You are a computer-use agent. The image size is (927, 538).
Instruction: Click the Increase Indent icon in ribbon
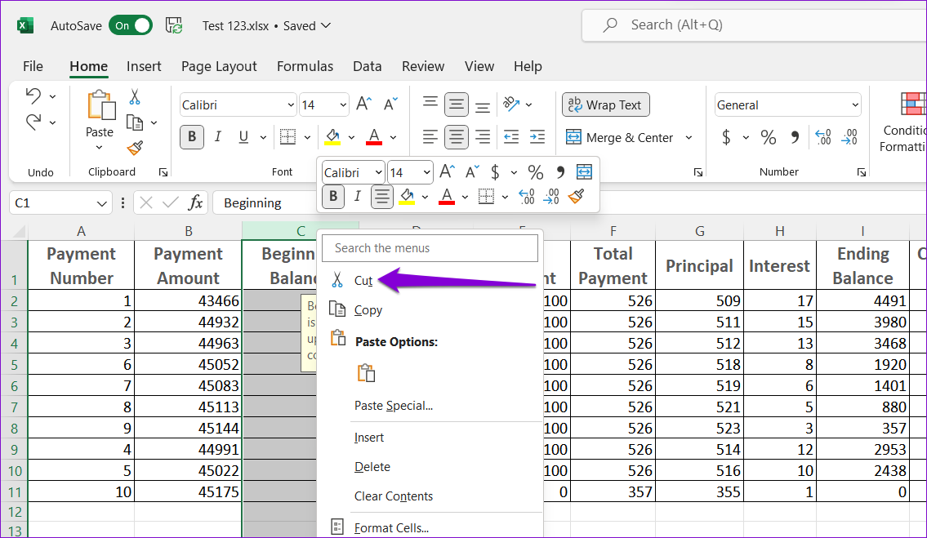537,137
